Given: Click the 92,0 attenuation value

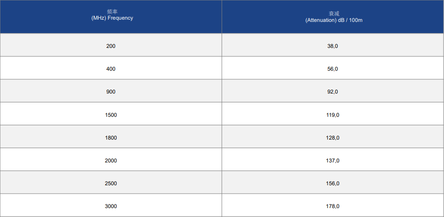Looking at the screenshot, I should click(x=333, y=92).
